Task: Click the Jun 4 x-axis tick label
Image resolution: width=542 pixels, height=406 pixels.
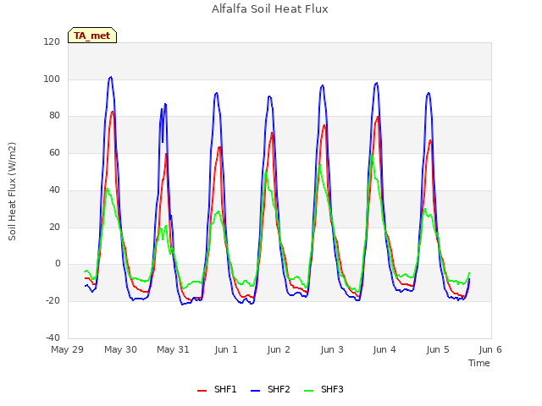Action: 384,349
